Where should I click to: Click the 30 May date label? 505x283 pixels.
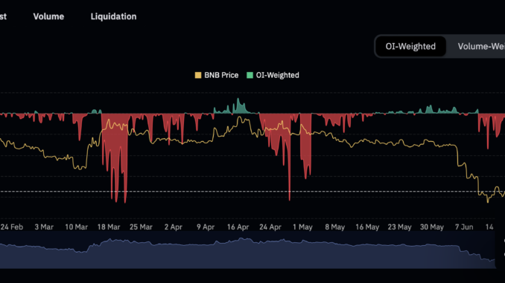431,227
